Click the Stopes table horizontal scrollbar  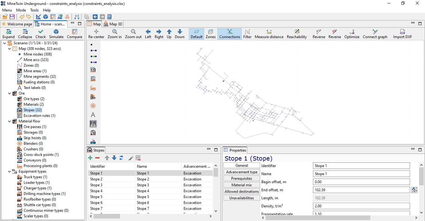click(x=107, y=216)
